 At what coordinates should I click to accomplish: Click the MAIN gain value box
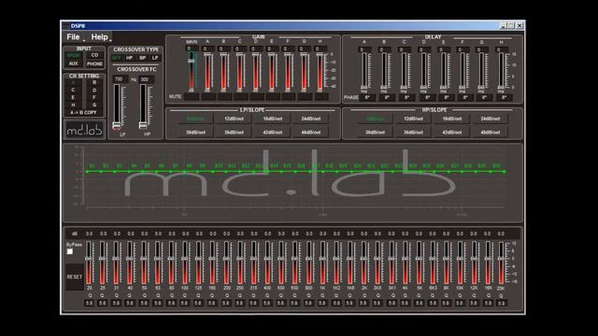point(192,49)
